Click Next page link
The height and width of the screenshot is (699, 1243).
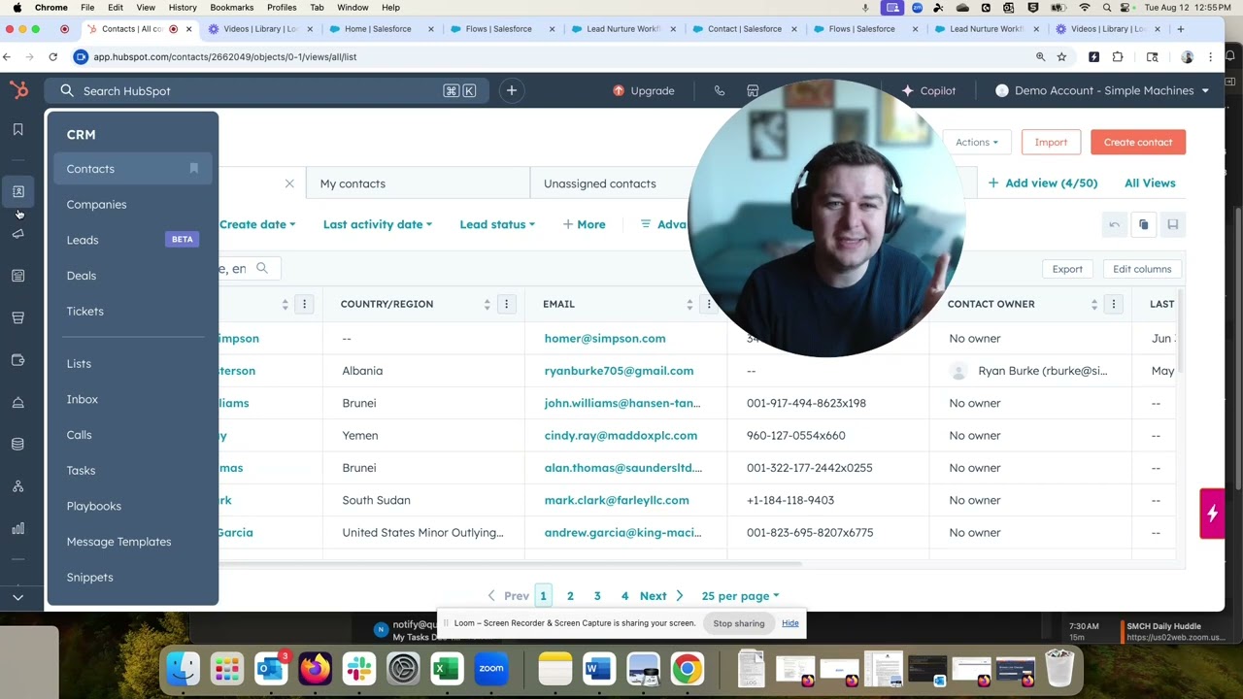pyautogui.click(x=661, y=596)
